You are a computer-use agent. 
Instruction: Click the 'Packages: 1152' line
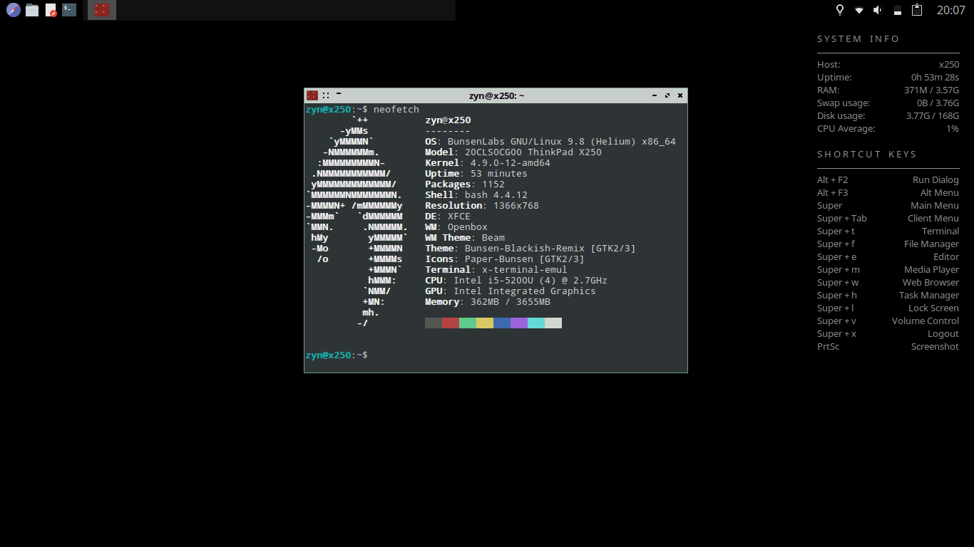pos(465,184)
